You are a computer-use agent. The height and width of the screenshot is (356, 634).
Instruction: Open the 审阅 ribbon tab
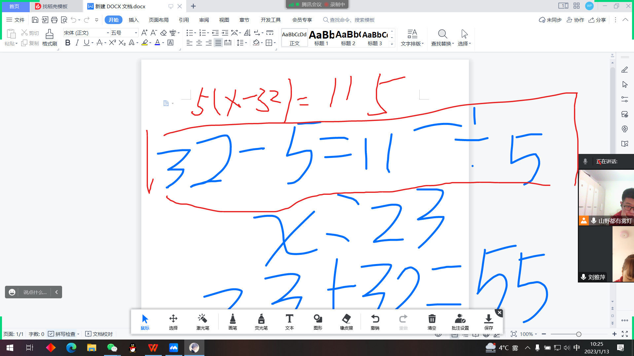click(204, 20)
